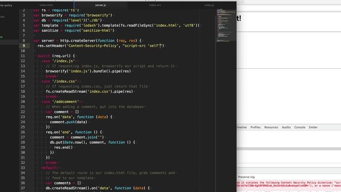
Task: Click db.put(Date.now() call on line 28
Action: (69, 142)
